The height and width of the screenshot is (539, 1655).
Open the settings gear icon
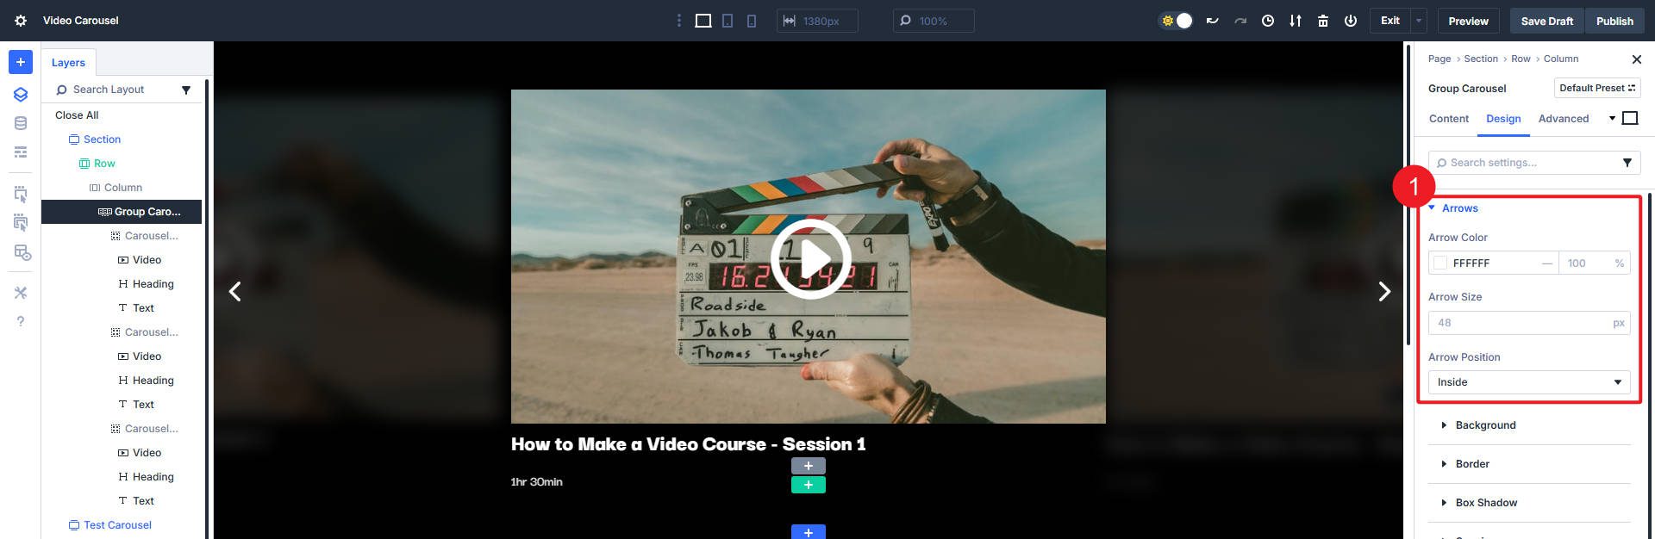pos(21,21)
